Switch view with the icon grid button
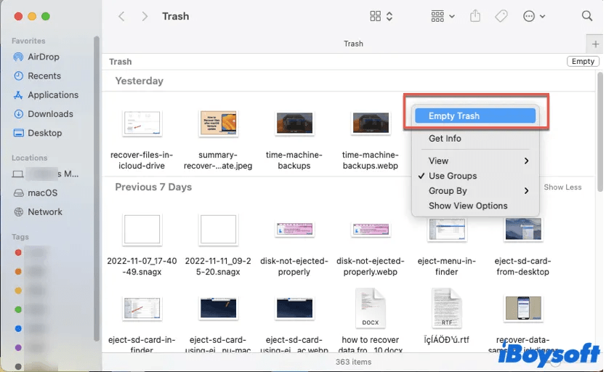Viewport: 606px width, 372px height. (x=375, y=16)
